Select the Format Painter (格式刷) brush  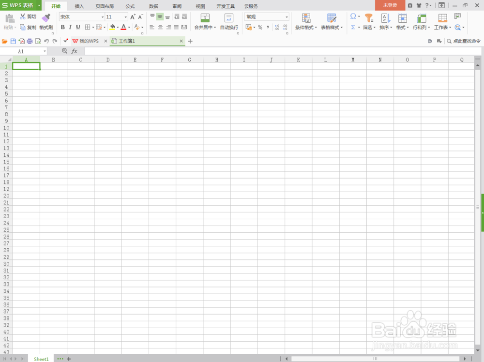coord(46,17)
